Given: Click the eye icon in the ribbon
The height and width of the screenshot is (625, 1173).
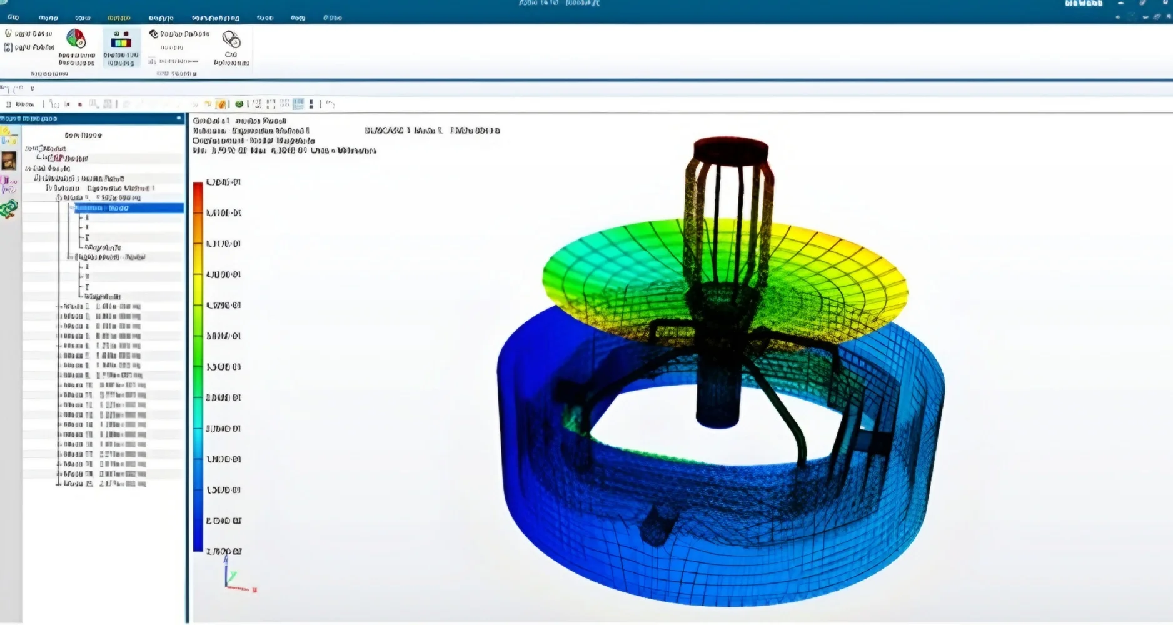Looking at the screenshot, I should coord(153,34).
